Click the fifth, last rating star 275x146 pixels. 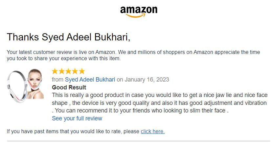click(x=82, y=71)
